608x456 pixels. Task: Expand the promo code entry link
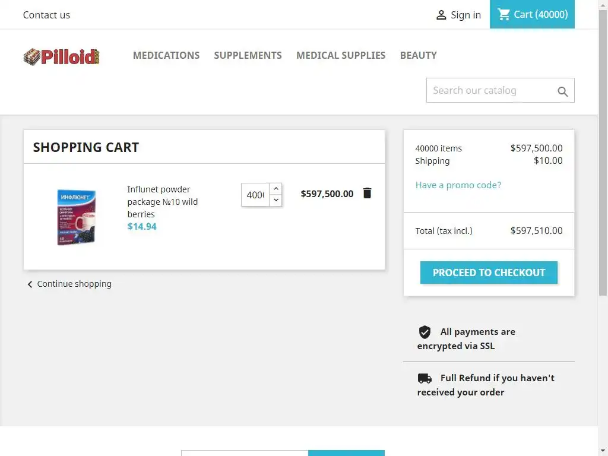pos(458,185)
